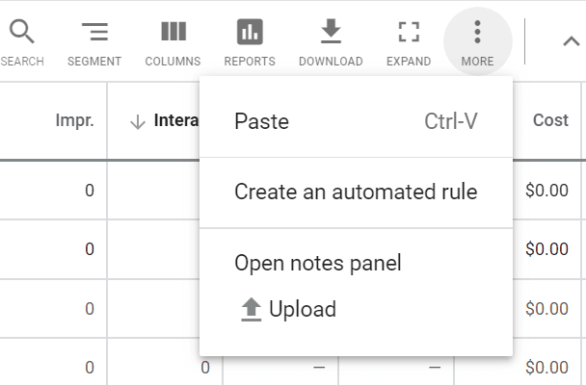Sort by the Impr. column header
Image resolution: width=586 pixels, height=385 pixels.
pos(75,120)
